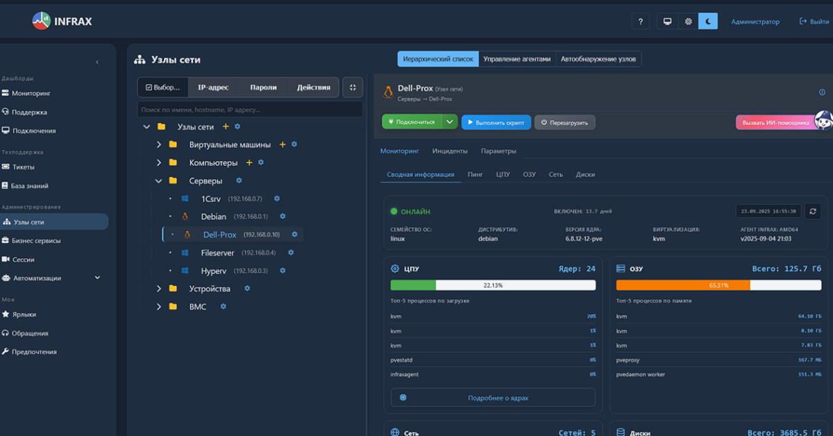Click the collapse-tree icon button

[353, 87]
